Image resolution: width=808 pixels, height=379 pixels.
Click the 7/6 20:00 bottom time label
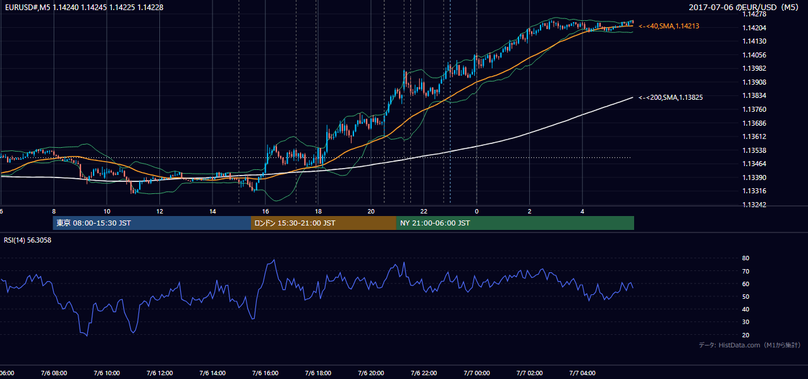pyautogui.click(x=371, y=373)
